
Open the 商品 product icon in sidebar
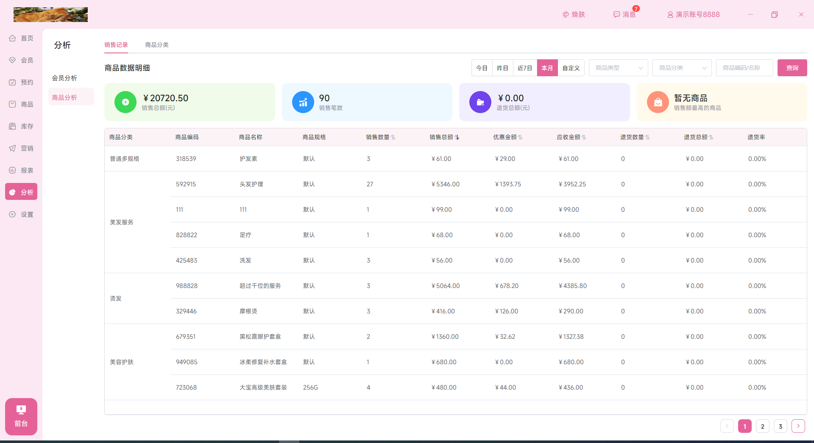(12, 104)
